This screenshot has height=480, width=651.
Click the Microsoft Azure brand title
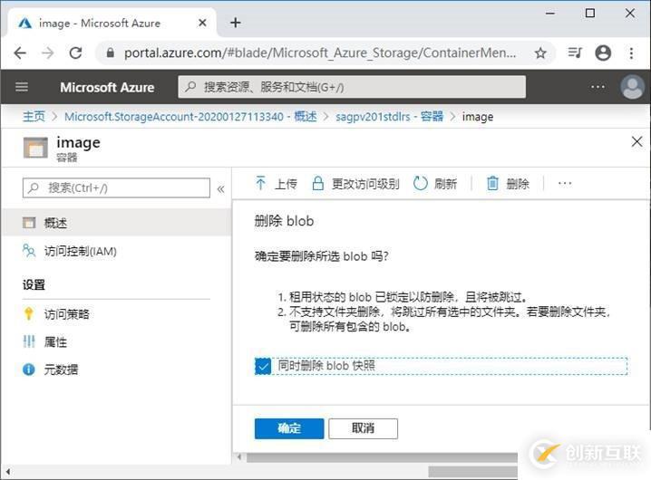[x=107, y=87]
